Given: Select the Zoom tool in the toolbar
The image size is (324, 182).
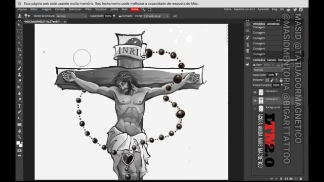Looking at the screenshot, I should pyautogui.click(x=19, y=136).
